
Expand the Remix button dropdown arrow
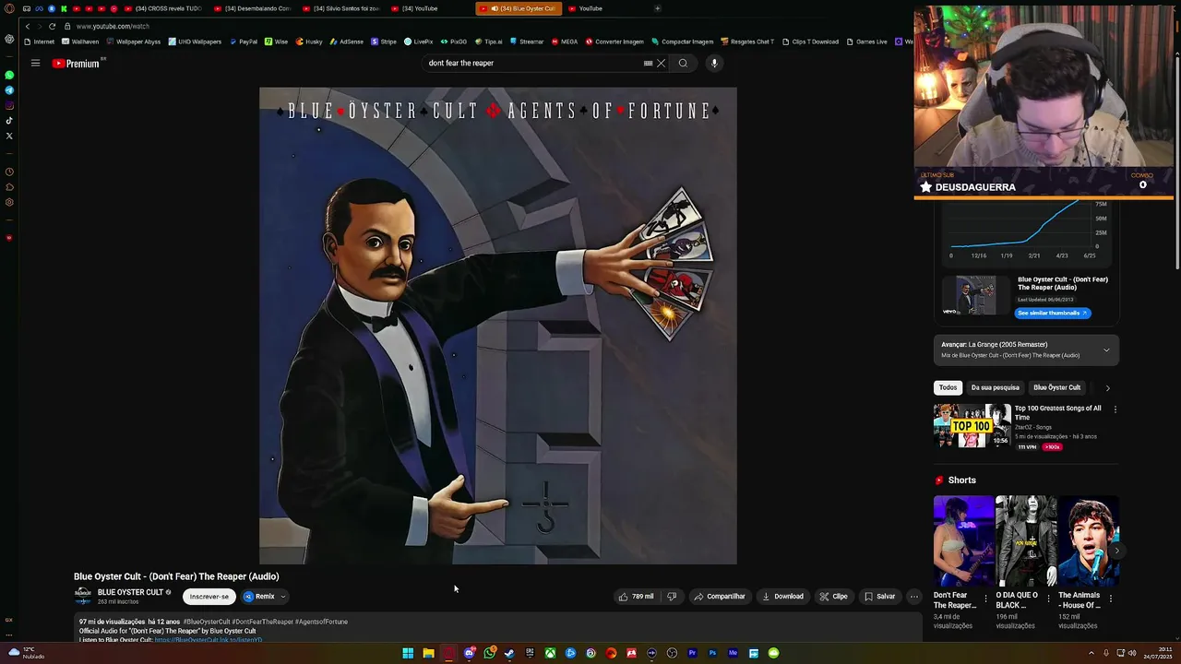click(283, 597)
